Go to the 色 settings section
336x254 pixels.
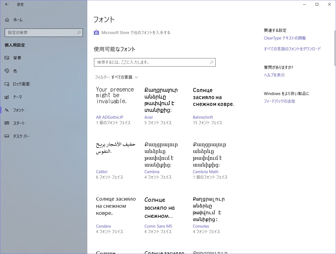pyautogui.click(x=44, y=71)
